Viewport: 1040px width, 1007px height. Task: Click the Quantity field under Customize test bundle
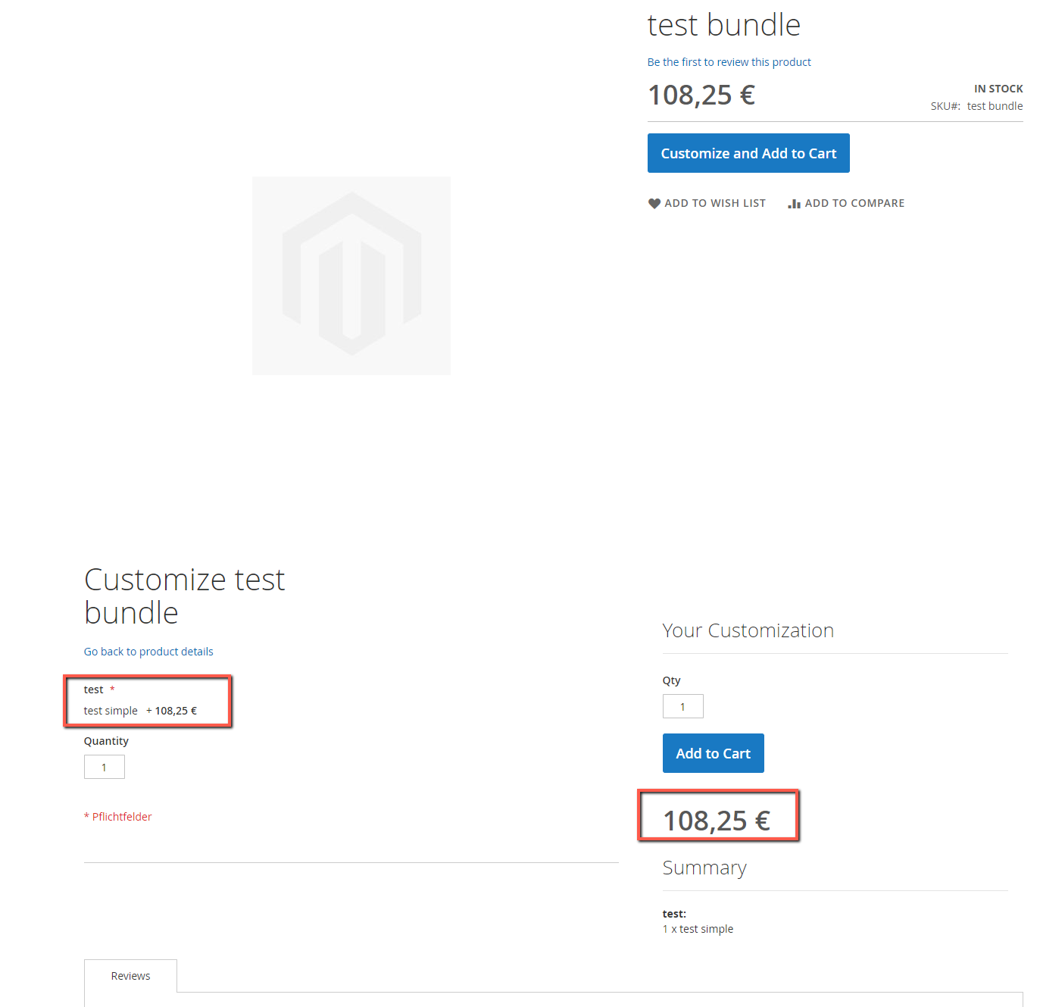pos(104,767)
